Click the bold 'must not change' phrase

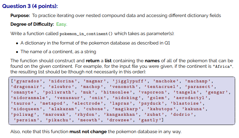[x=88, y=132]
